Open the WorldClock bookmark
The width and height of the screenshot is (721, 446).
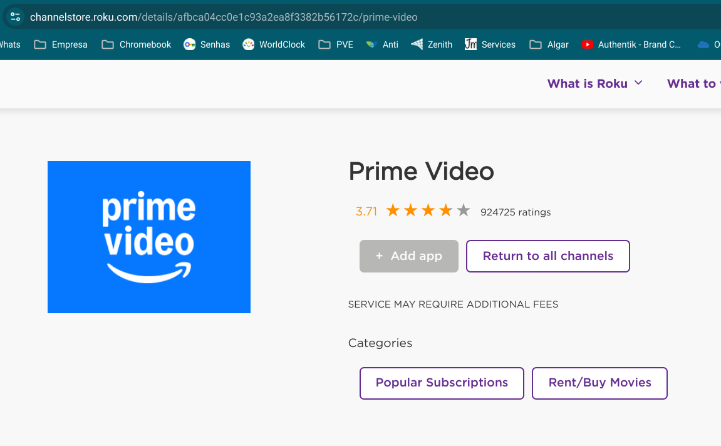pyautogui.click(x=274, y=44)
